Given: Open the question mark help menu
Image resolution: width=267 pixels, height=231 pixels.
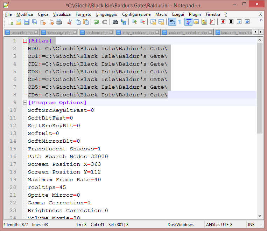Looking at the screenshot, I should click(x=226, y=14).
